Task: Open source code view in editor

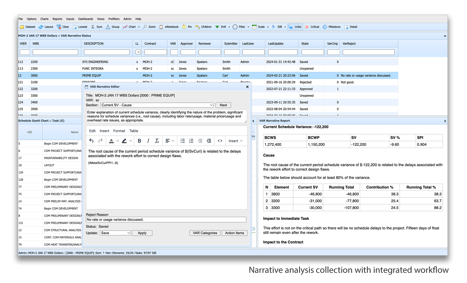Action: [220, 141]
